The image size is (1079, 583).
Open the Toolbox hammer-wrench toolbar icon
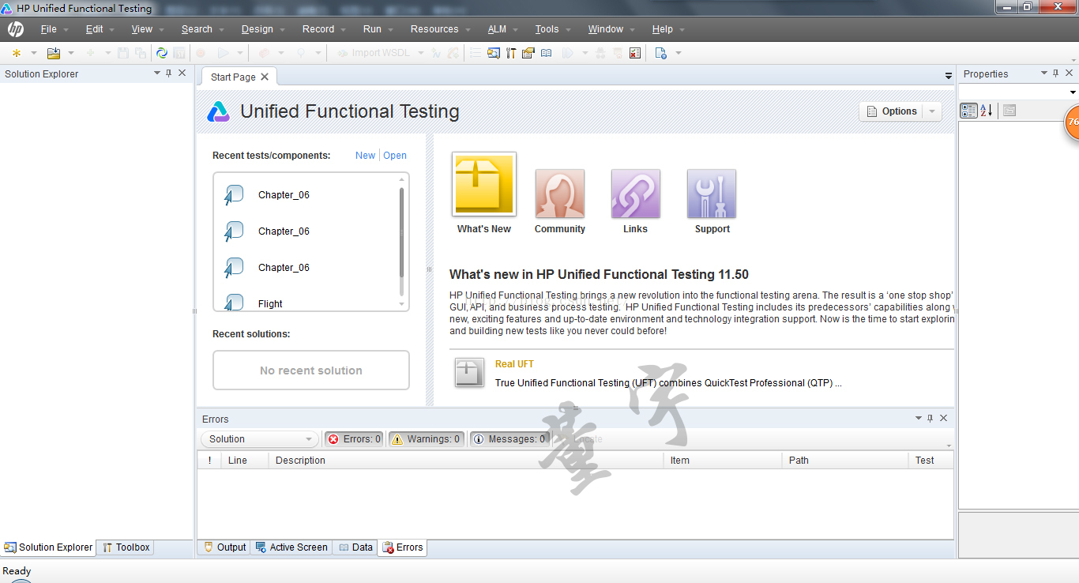point(511,53)
